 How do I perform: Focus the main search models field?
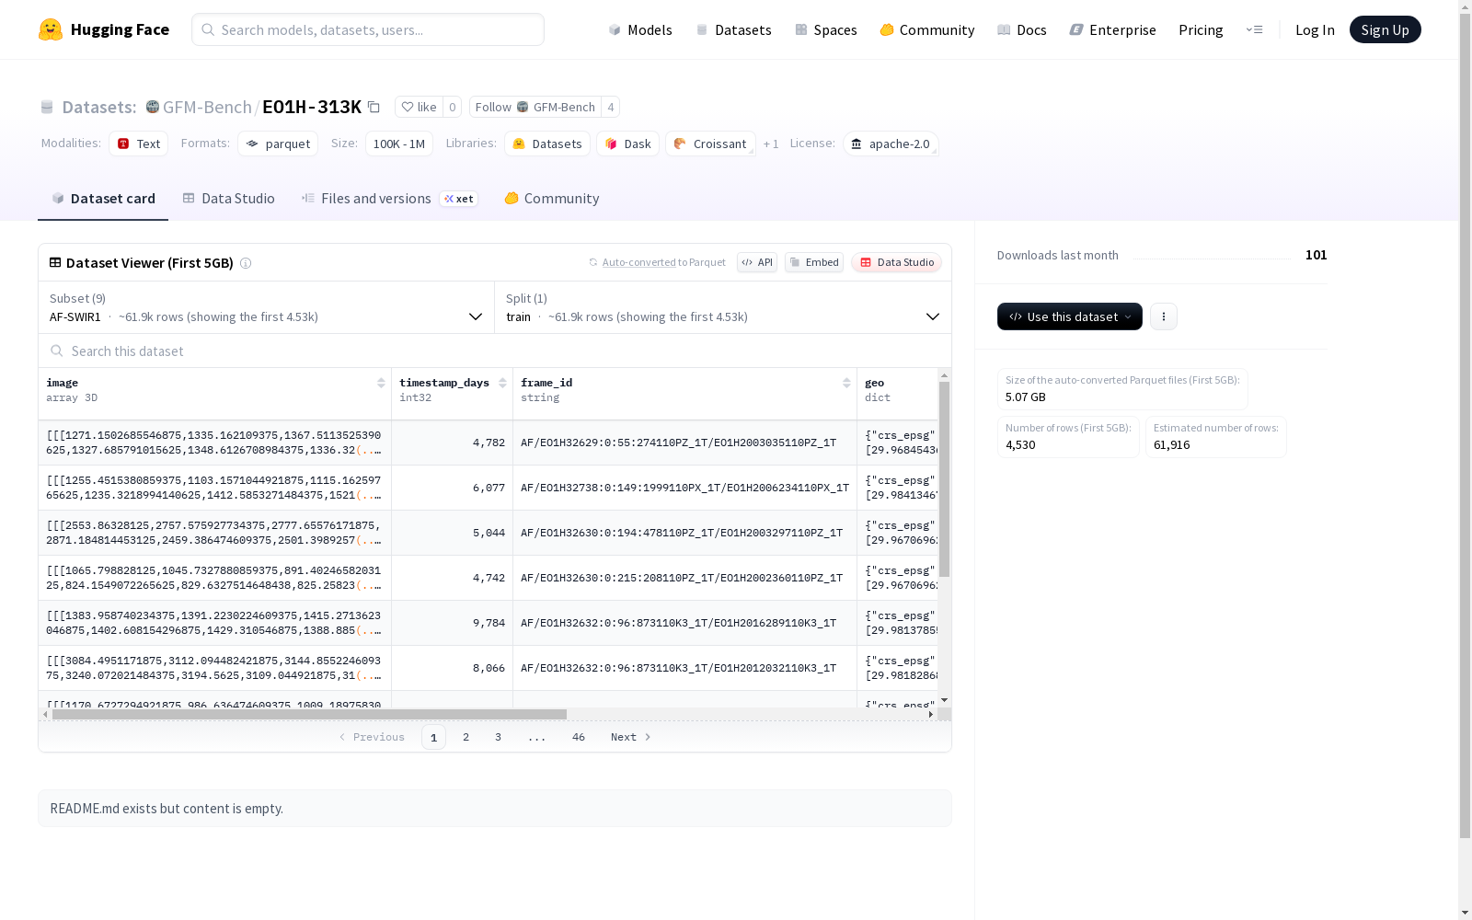[x=368, y=29]
